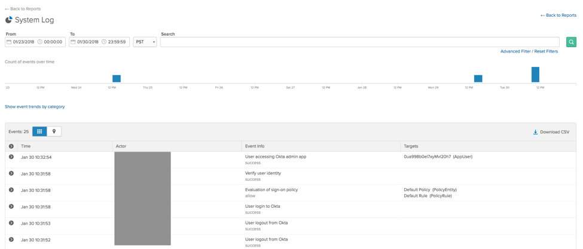Image resolution: width=583 pixels, height=249 pixels.
Task: Click the To time clock icon
Action: (x=104, y=42)
